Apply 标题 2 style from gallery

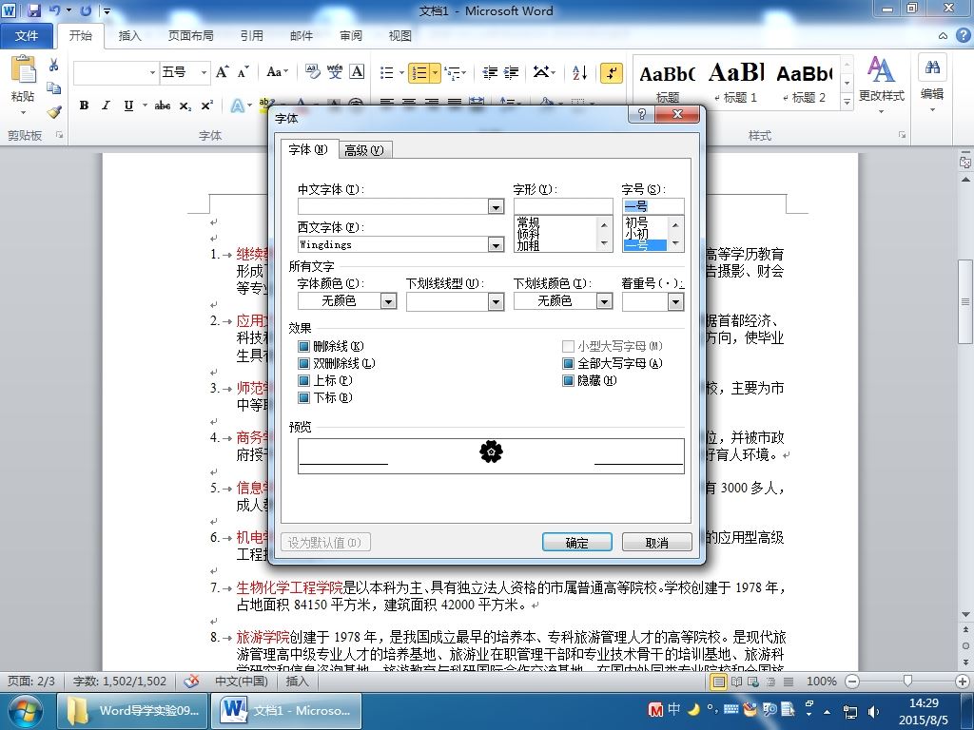805,81
